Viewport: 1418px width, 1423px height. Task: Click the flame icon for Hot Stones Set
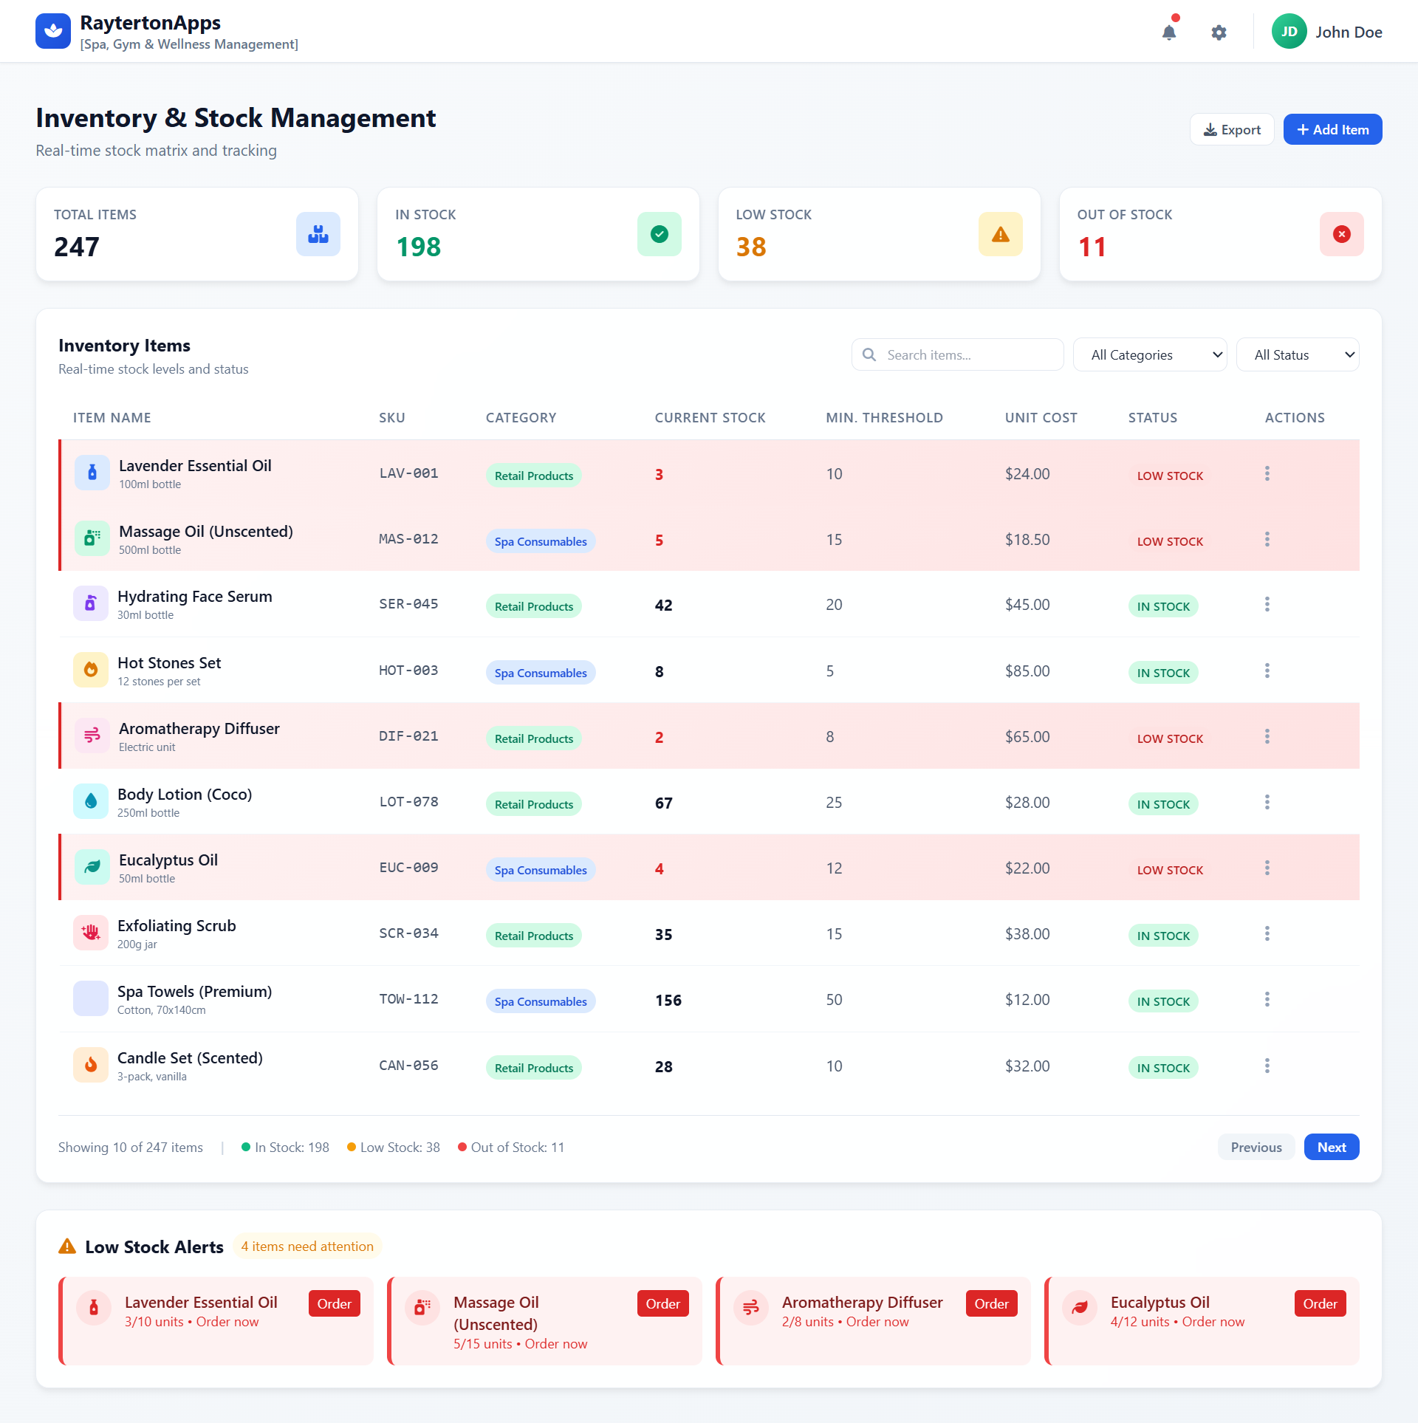[x=91, y=669]
